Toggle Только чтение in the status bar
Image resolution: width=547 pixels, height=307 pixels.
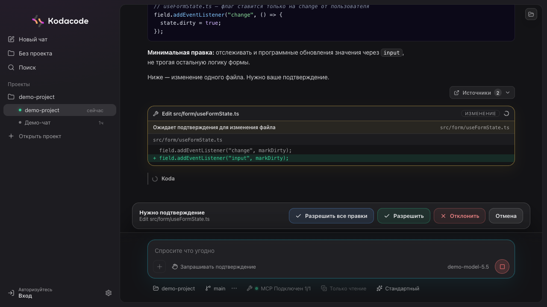pos(344,288)
